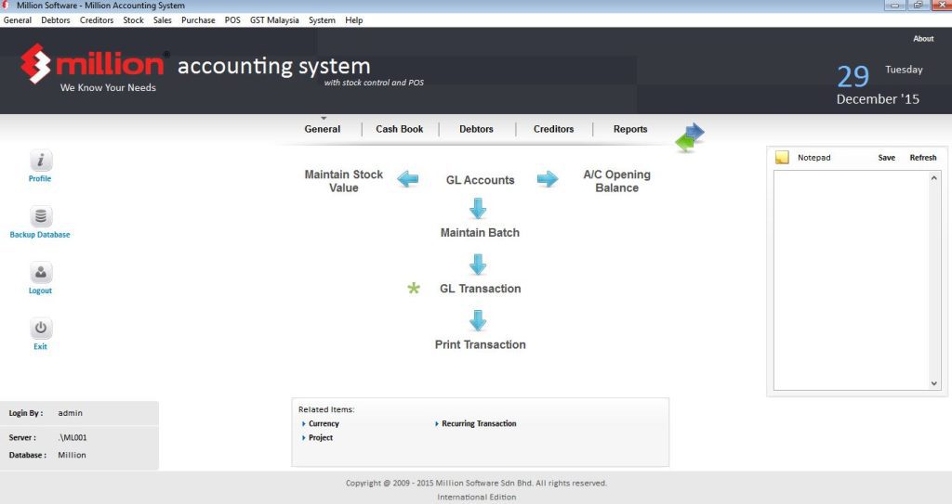Image resolution: width=952 pixels, height=504 pixels.
Task: Switch to the Cash Book tab
Action: click(x=400, y=129)
